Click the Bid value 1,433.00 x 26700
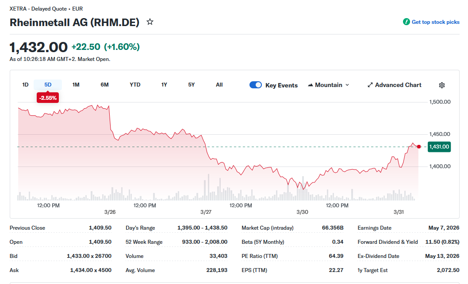 click(89, 256)
